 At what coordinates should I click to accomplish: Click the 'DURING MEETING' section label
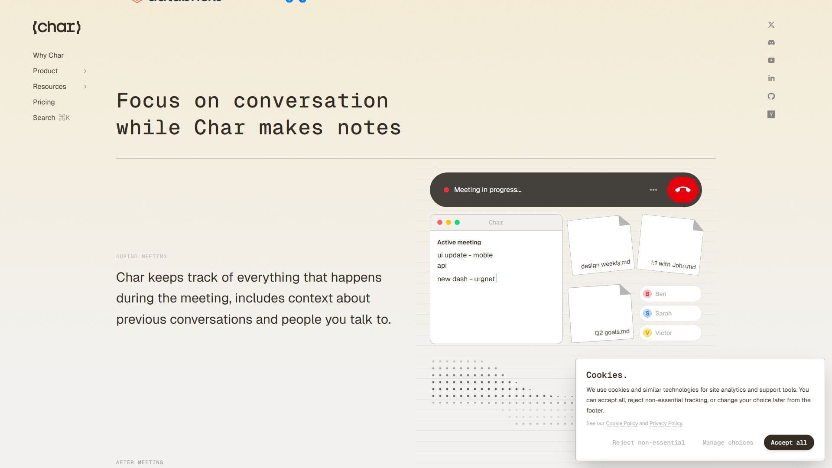(141, 257)
